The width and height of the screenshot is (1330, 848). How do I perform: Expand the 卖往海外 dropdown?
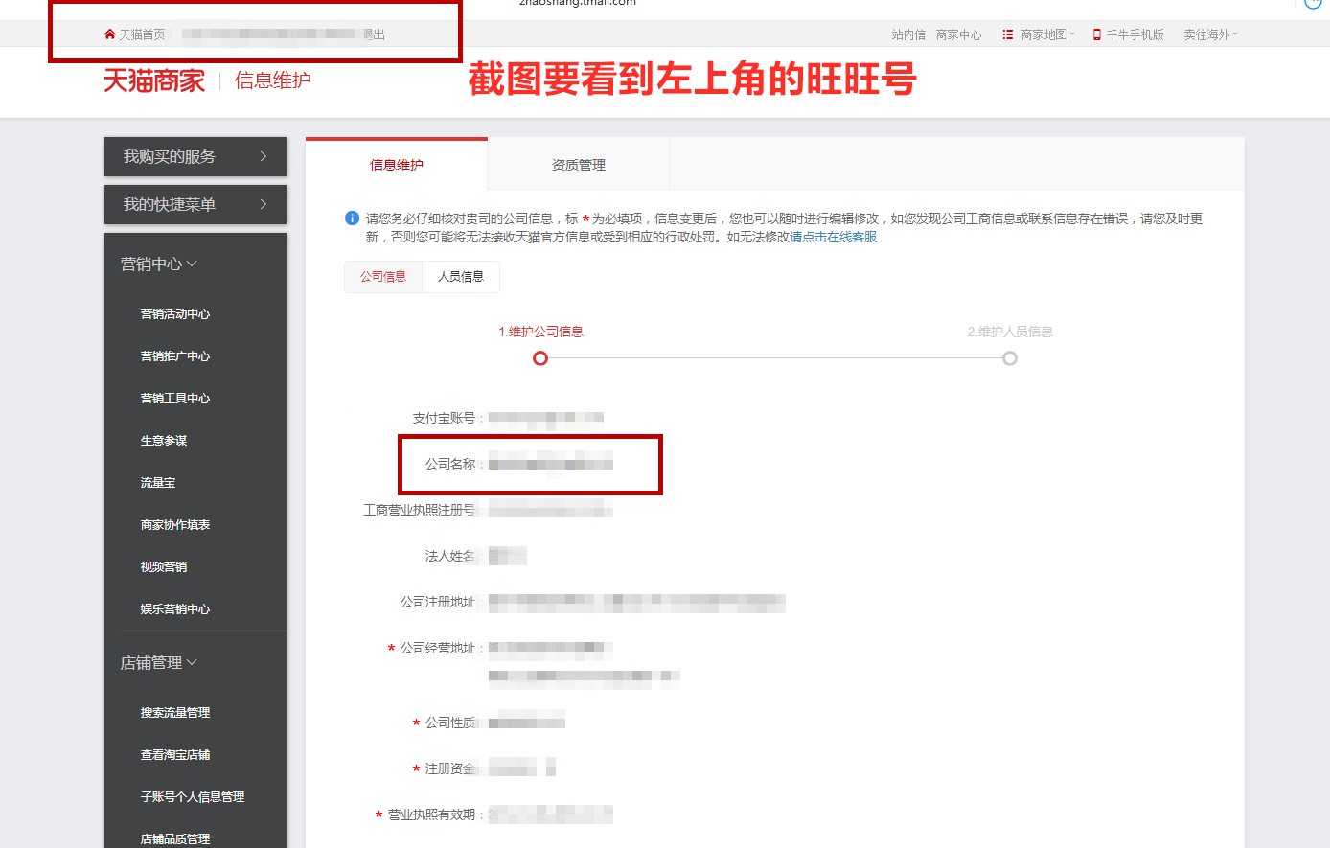coord(1210,34)
